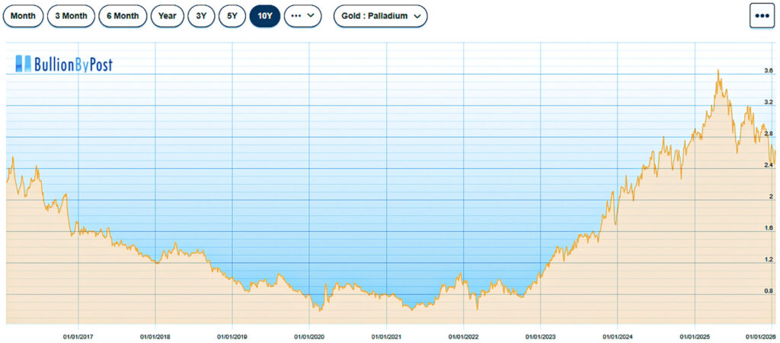780x343 pixels.
Task: Click the 01/01/2023 axis label
Action: pos(541,337)
